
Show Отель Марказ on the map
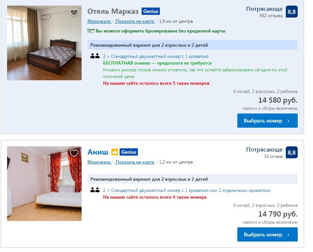(x=135, y=21)
